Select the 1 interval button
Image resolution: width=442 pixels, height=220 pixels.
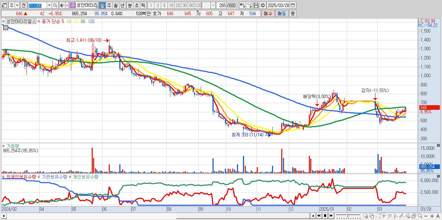point(151,5)
